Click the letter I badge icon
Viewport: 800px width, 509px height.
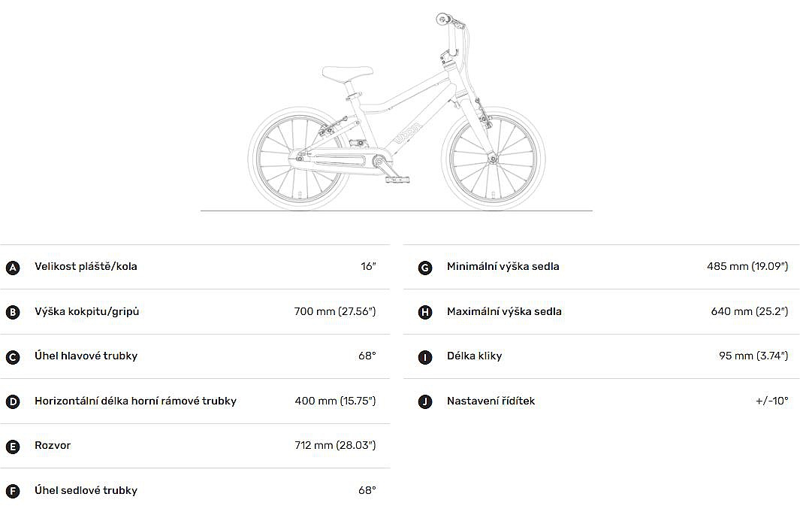[425, 357]
